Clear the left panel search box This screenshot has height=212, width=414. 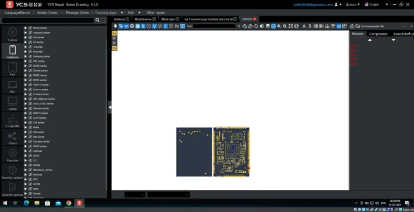coord(103,20)
